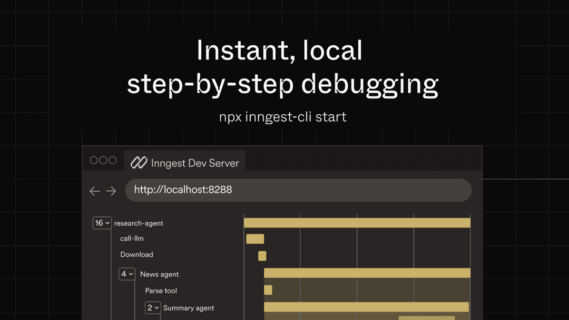Click the browser forward arrow
This screenshot has height=320, width=569.
tap(111, 191)
